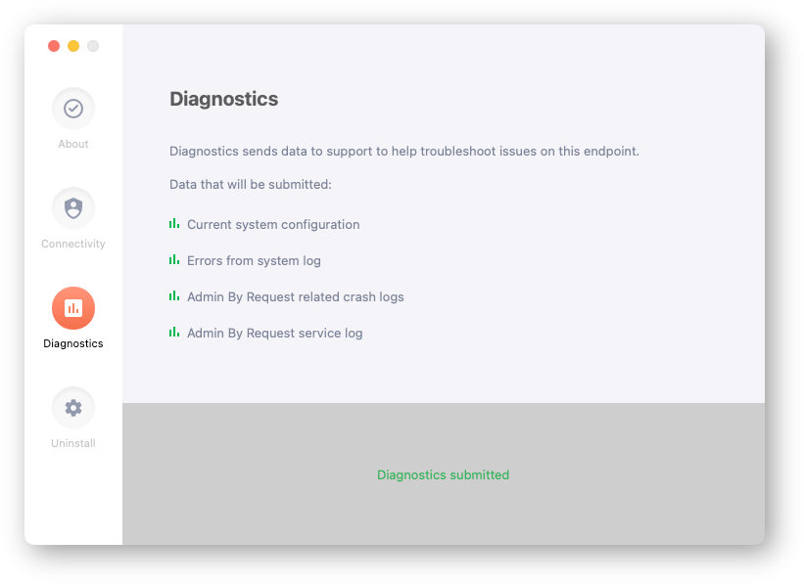Click bar icon beside Errors from system log

174,260
